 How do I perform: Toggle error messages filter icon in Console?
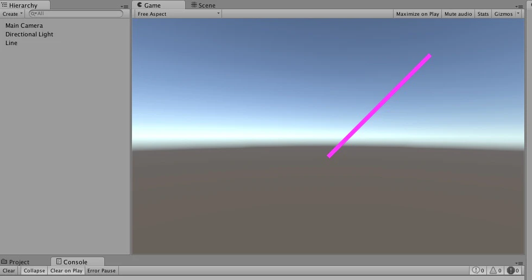point(512,271)
